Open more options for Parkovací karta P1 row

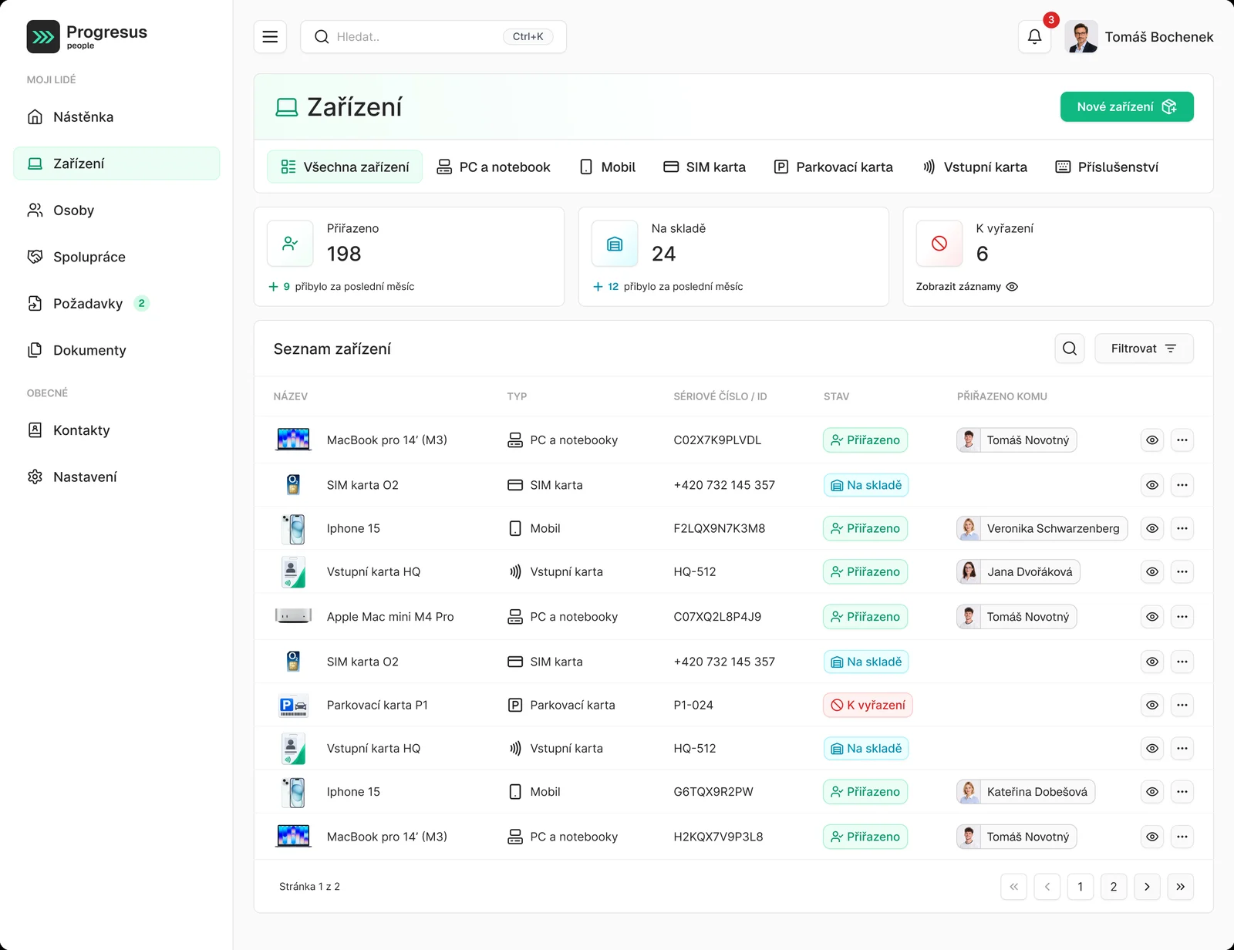(x=1182, y=705)
